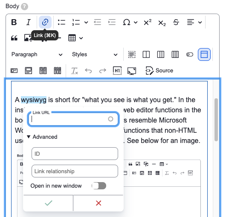The width and height of the screenshot is (226, 217).
Task: Click the highlighted word wysiwyg
Action: click(34, 100)
